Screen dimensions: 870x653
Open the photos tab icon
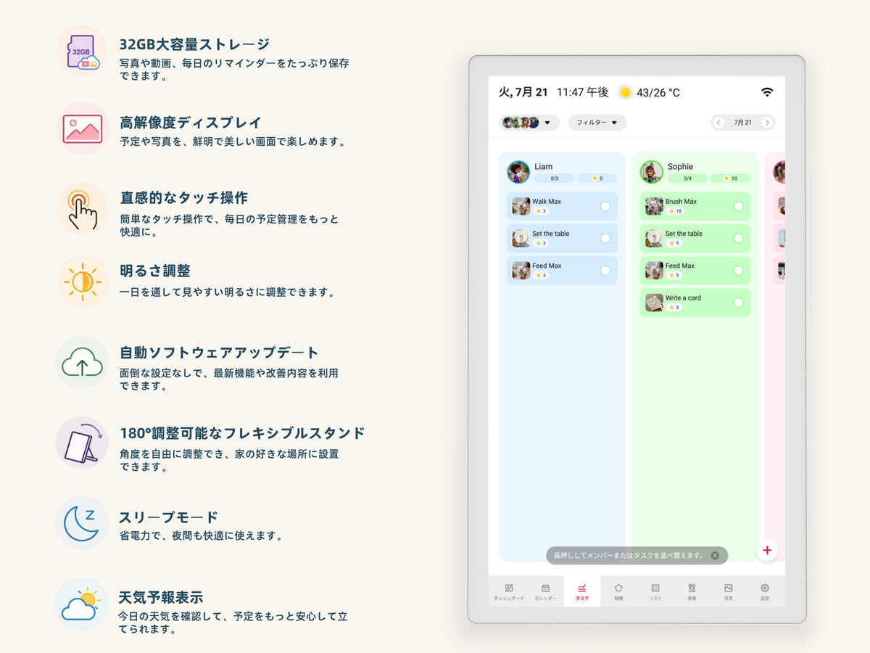[x=729, y=591]
